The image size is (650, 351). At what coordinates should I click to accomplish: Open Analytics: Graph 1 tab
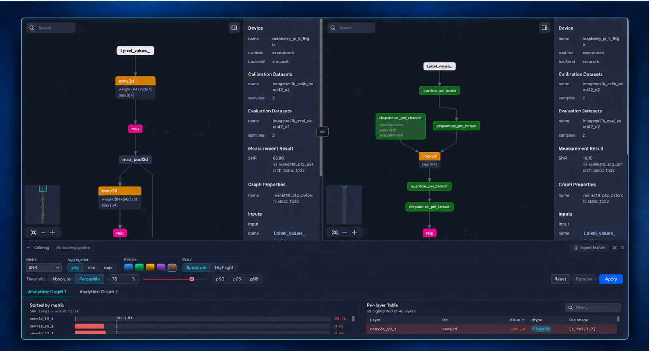[x=47, y=292]
